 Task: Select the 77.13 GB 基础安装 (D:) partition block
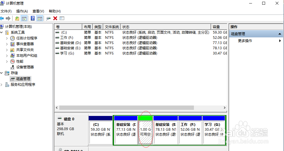(126, 130)
